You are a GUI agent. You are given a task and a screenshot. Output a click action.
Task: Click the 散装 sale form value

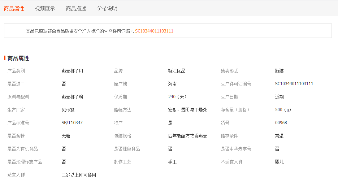click(x=279, y=71)
